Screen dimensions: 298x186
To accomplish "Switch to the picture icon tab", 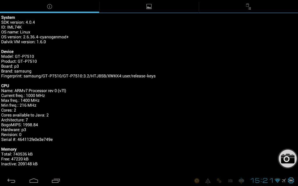I will [x=149, y=6].
